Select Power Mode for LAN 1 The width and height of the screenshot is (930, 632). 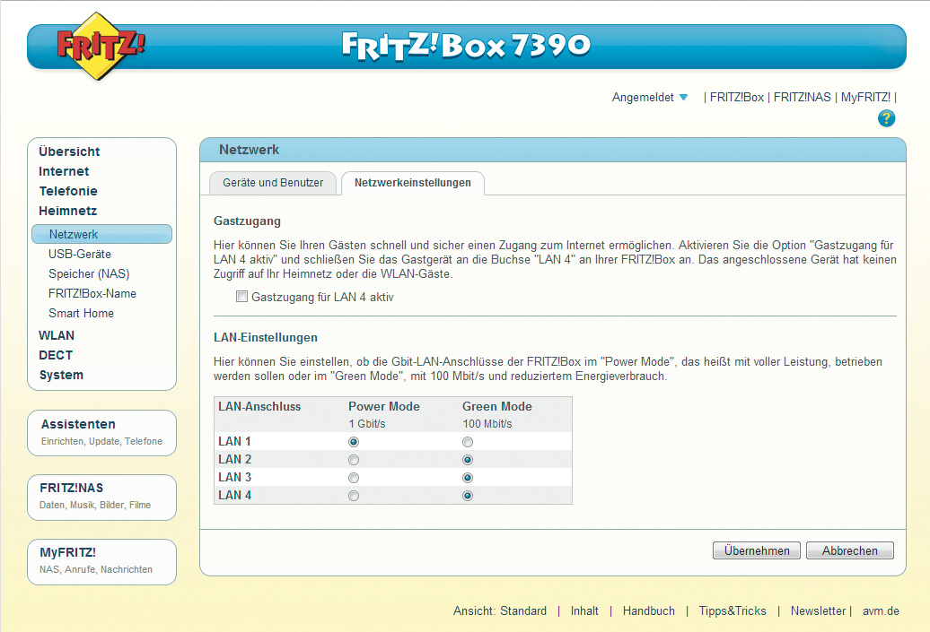[354, 442]
